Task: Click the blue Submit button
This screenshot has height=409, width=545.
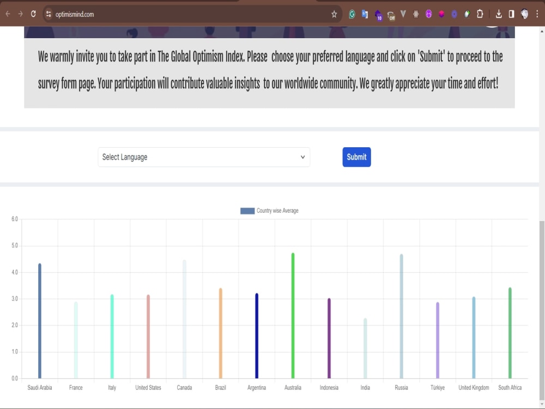Action: click(x=356, y=157)
